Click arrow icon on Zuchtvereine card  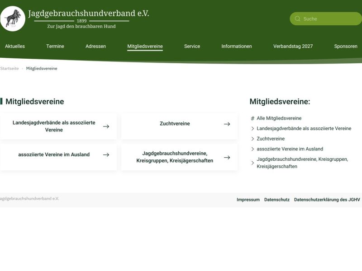coord(227,124)
